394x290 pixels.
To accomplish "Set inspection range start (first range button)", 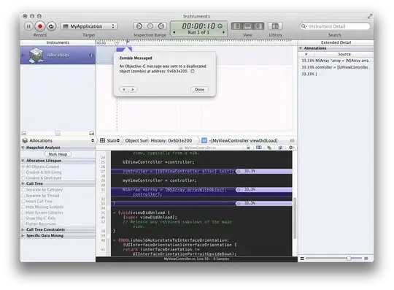I will pyautogui.click(x=139, y=26).
